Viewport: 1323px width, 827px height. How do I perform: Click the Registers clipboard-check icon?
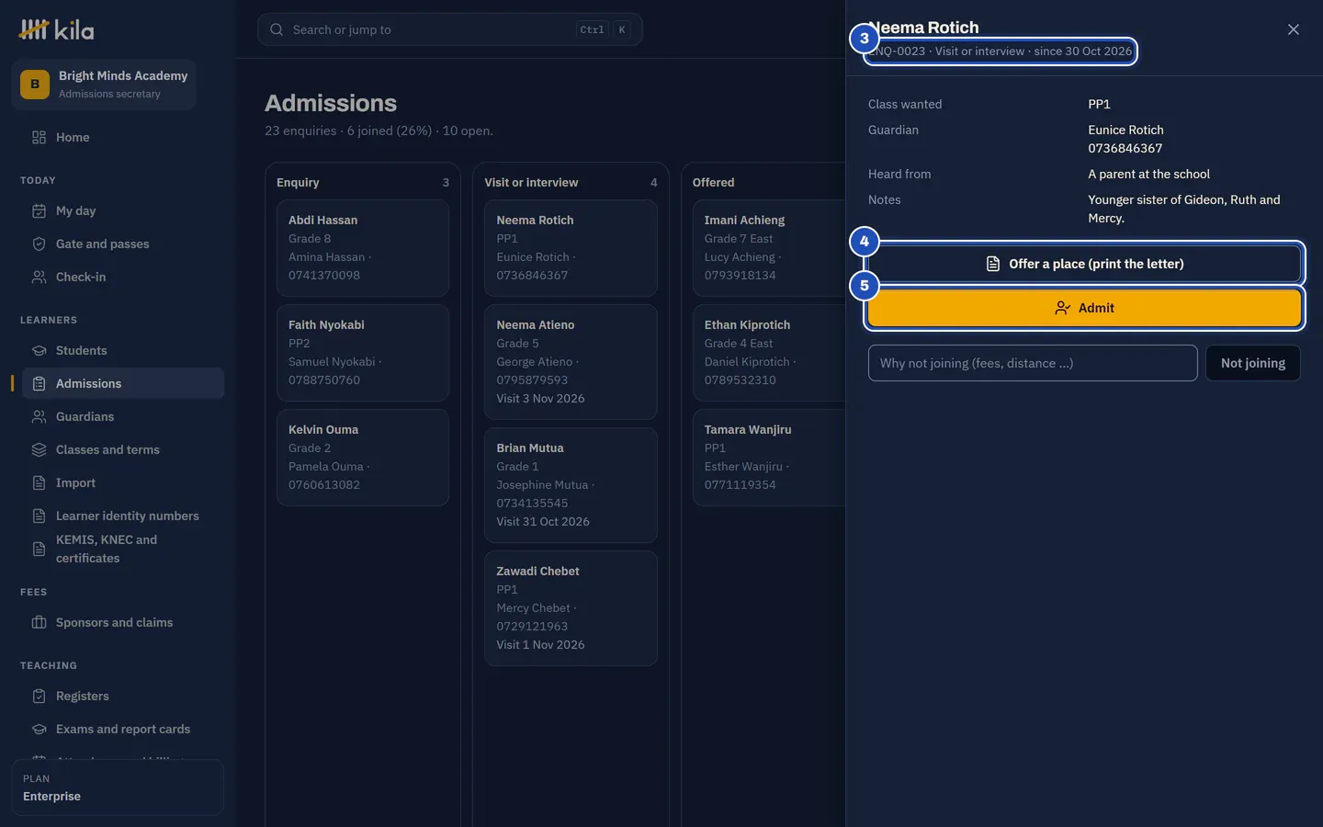point(39,696)
